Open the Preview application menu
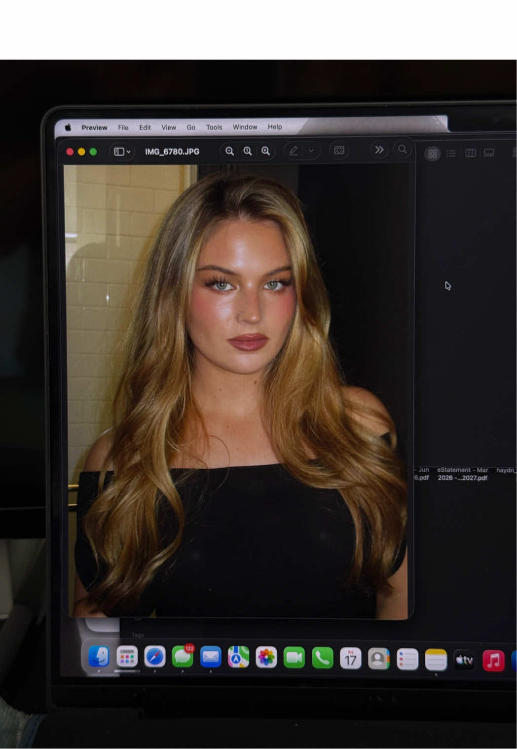The image size is (517, 749). tap(94, 127)
